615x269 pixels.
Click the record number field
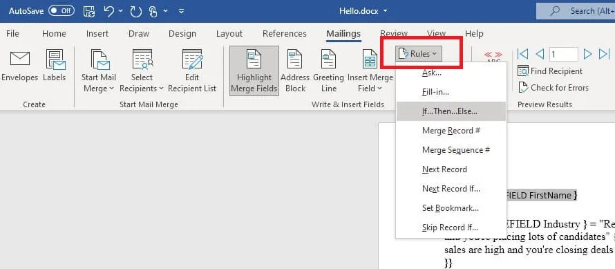(563, 54)
